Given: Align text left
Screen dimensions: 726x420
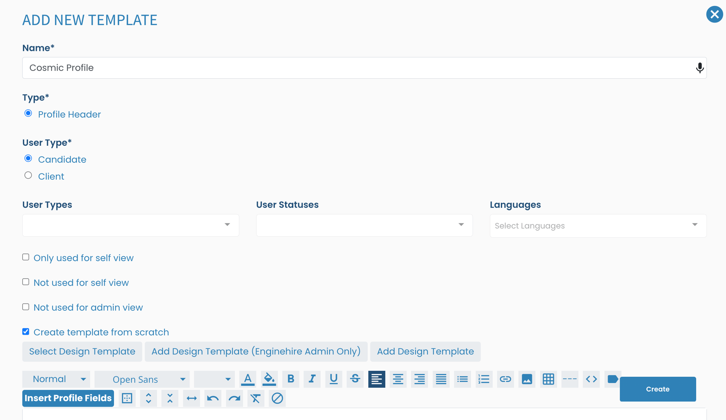Looking at the screenshot, I should pos(376,379).
